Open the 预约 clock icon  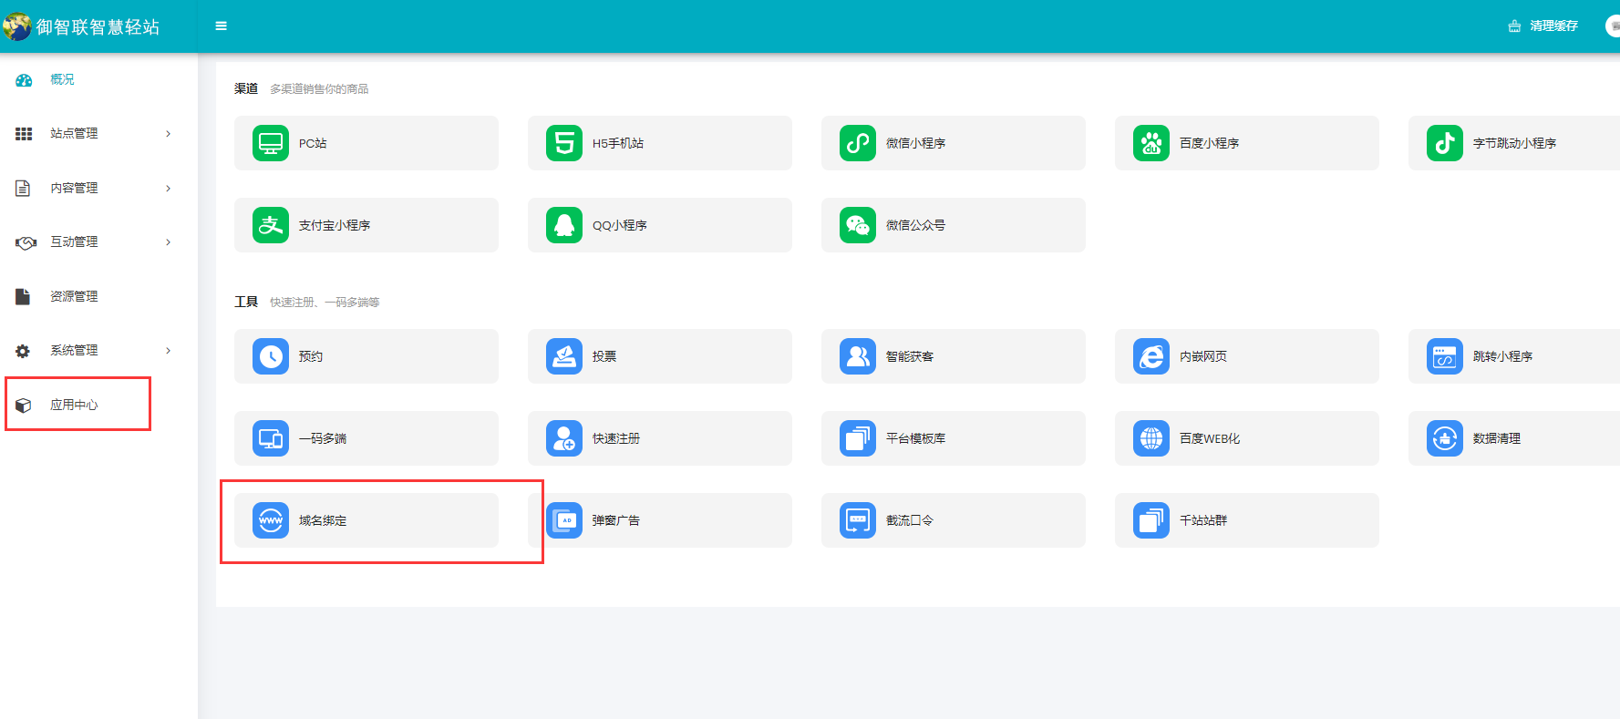point(271,356)
